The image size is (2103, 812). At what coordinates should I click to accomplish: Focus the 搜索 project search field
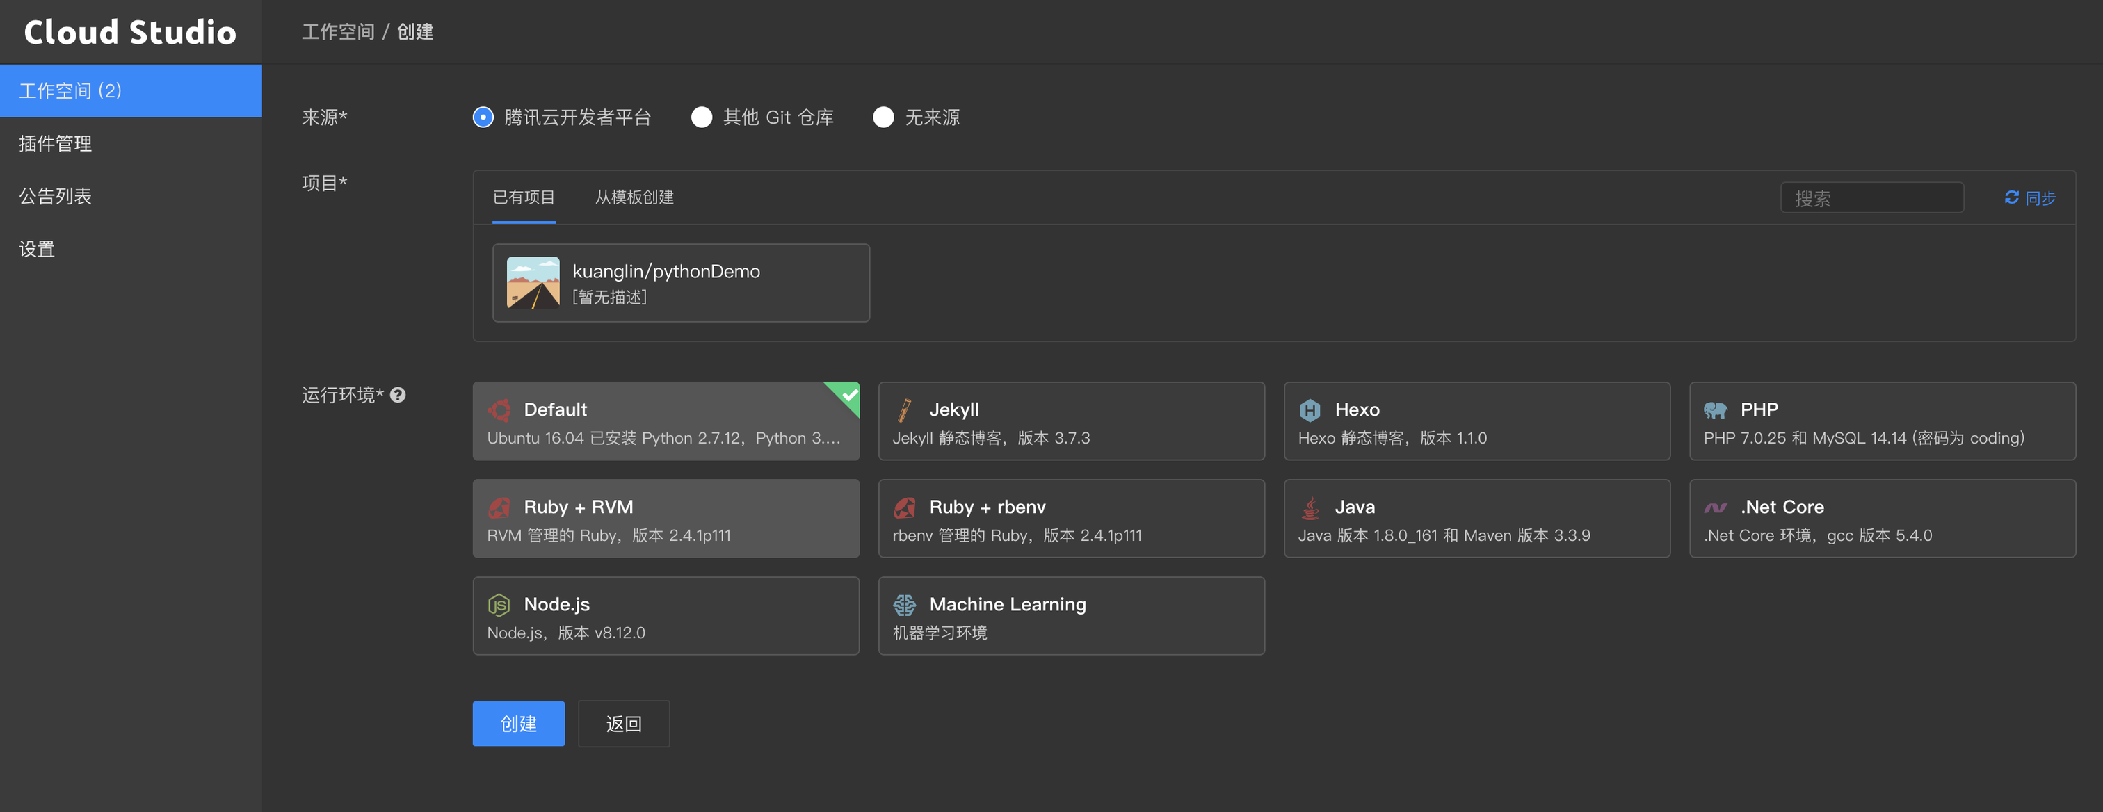[1871, 198]
